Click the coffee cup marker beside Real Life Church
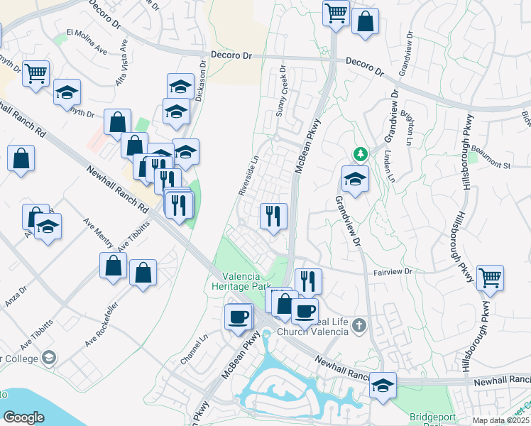Viewport: 531px width, 426px height. tap(305, 311)
